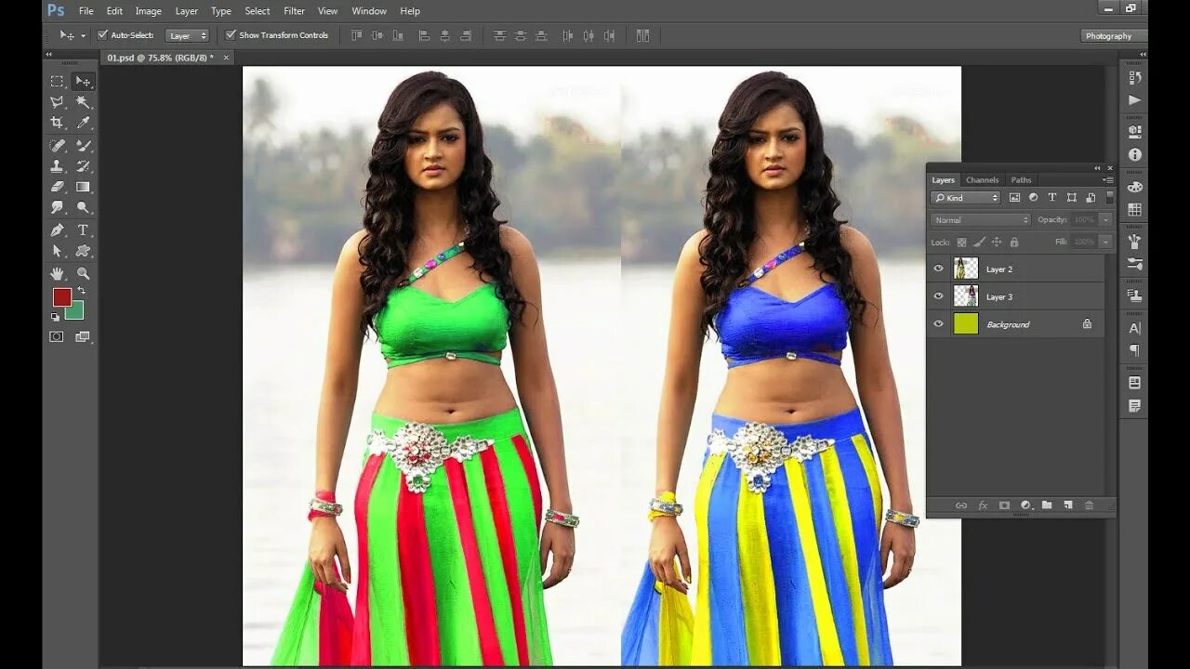This screenshot has width=1190, height=669.
Task: Reset default foreground and background colors
Action: 55,317
